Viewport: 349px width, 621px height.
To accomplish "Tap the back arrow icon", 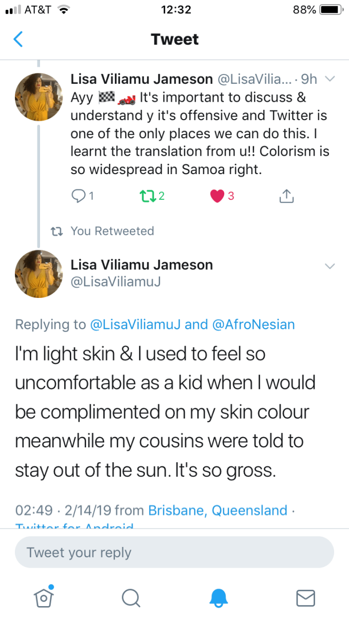I will [x=18, y=40].
